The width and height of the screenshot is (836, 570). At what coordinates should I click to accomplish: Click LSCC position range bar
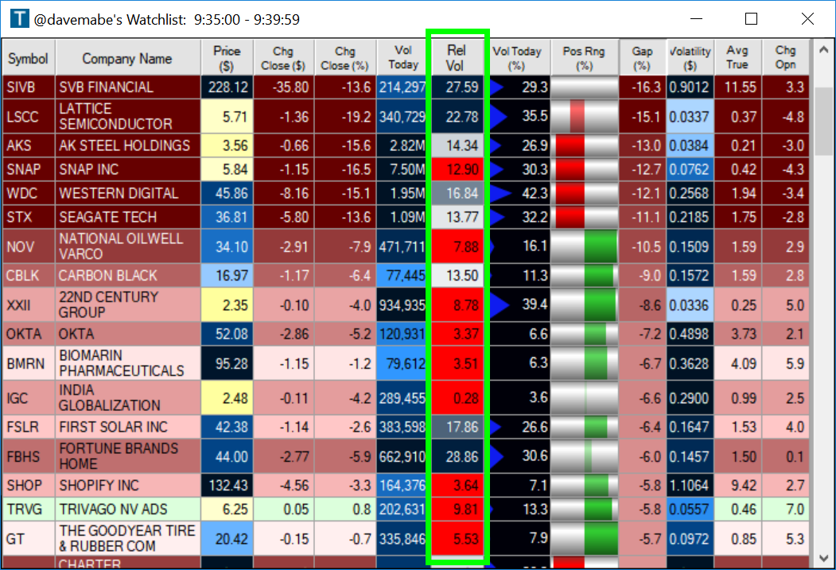coord(585,116)
